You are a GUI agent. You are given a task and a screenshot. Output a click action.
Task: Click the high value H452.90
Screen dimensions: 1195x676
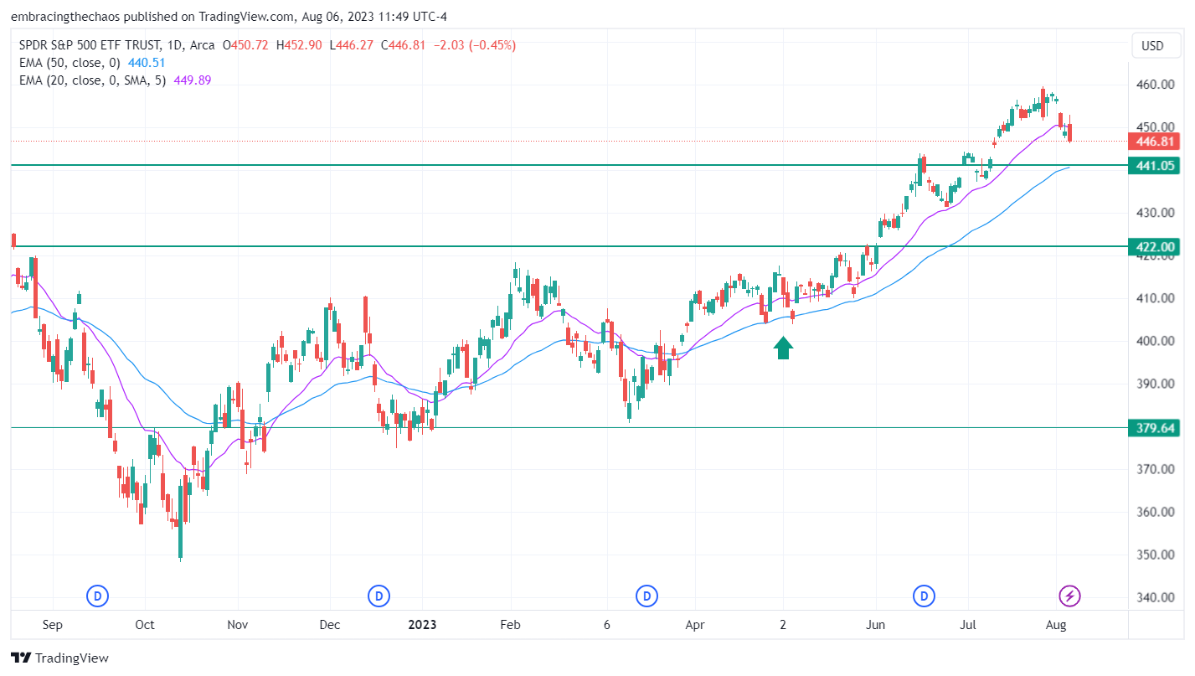click(x=298, y=45)
